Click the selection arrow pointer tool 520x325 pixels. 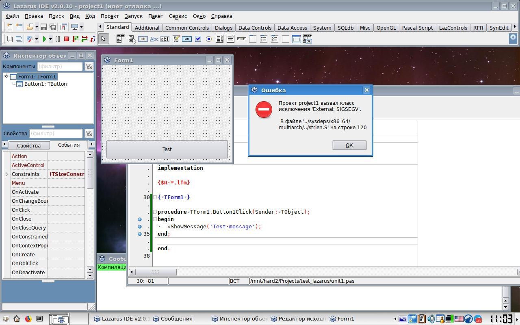tap(103, 39)
